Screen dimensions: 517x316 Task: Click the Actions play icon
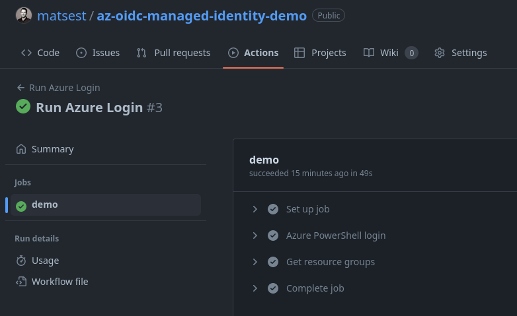pyautogui.click(x=233, y=53)
